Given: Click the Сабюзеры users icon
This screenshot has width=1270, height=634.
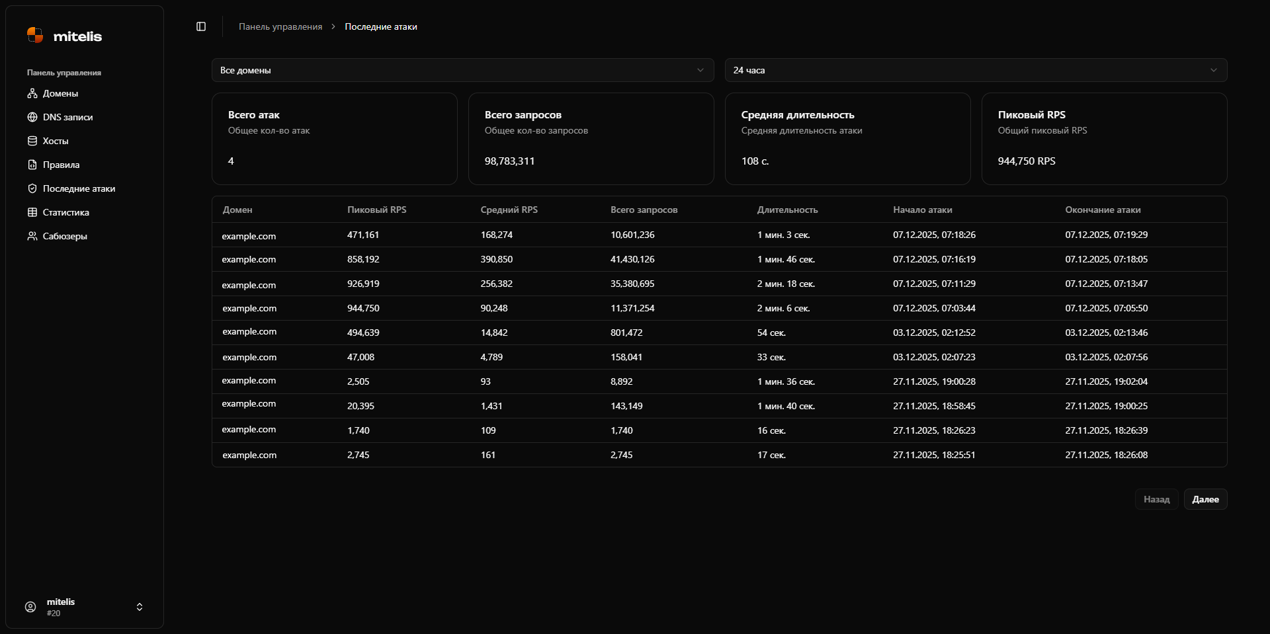Looking at the screenshot, I should click(x=32, y=236).
